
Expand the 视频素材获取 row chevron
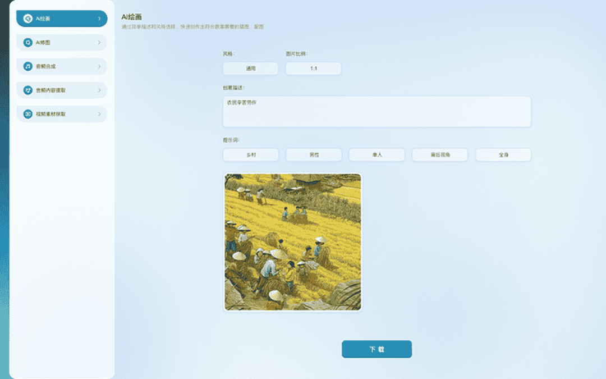click(x=99, y=114)
